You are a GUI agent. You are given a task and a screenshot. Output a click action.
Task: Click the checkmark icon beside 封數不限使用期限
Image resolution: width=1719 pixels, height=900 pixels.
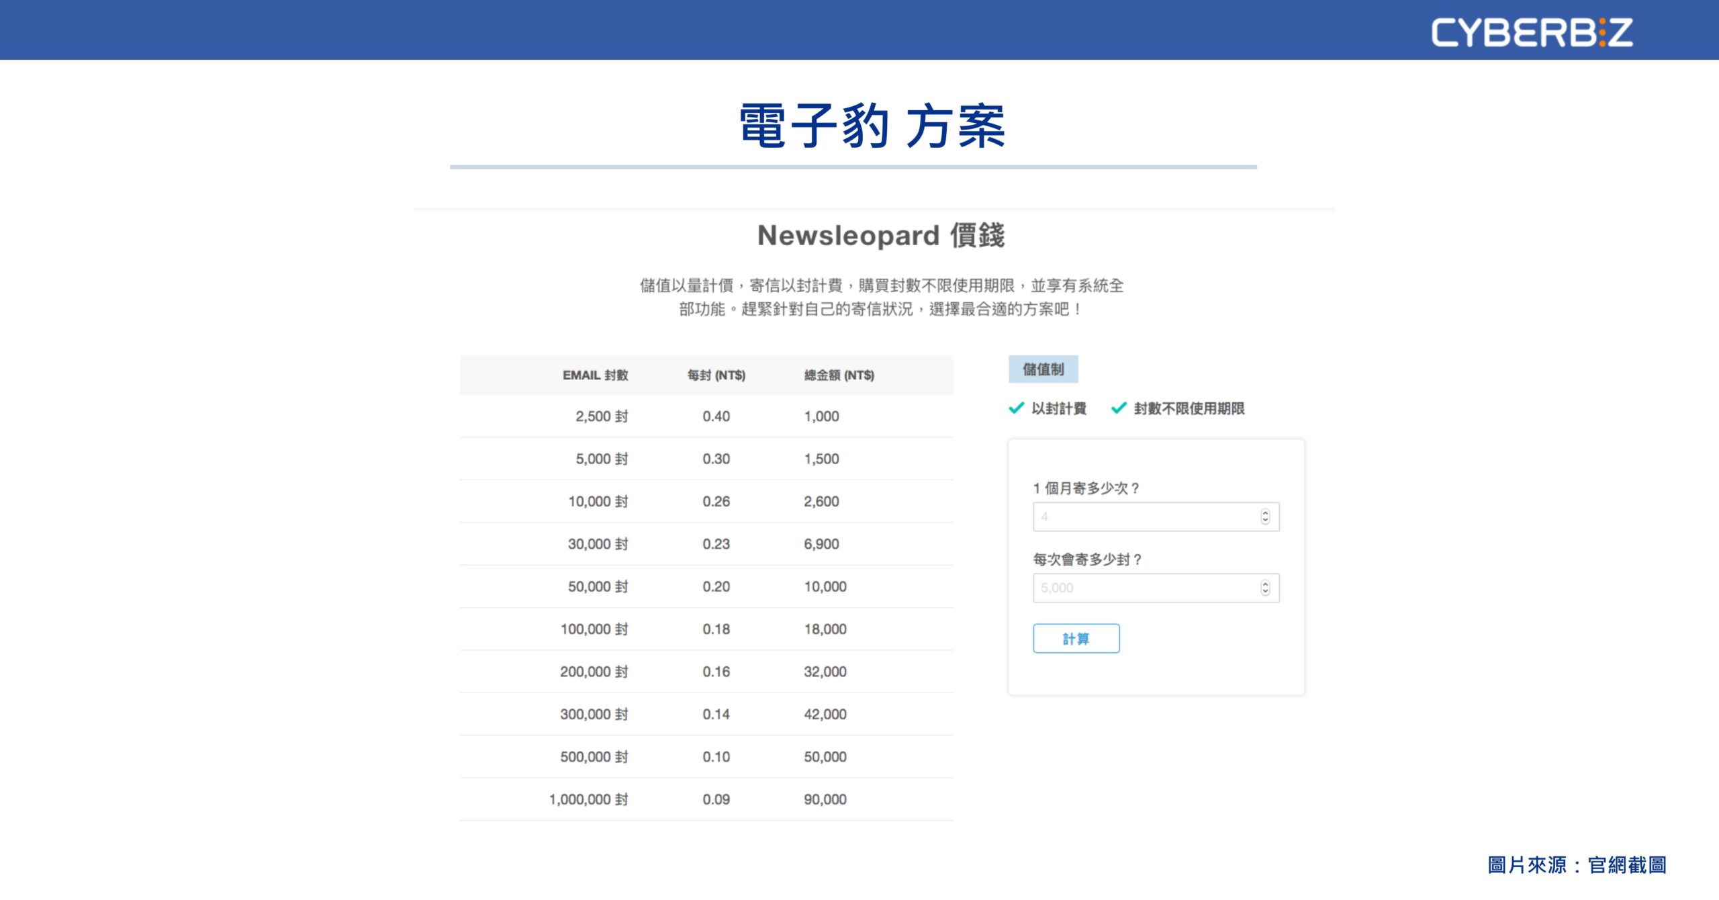pos(1119,408)
